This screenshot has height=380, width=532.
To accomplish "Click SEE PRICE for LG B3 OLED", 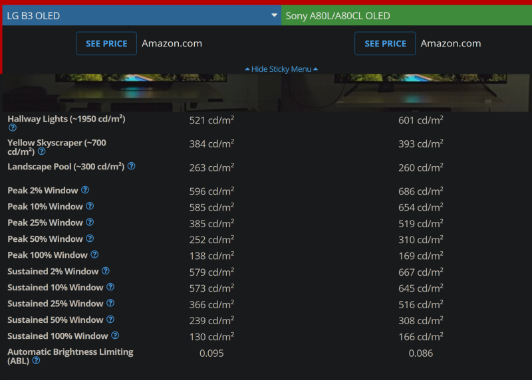I will (106, 43).
